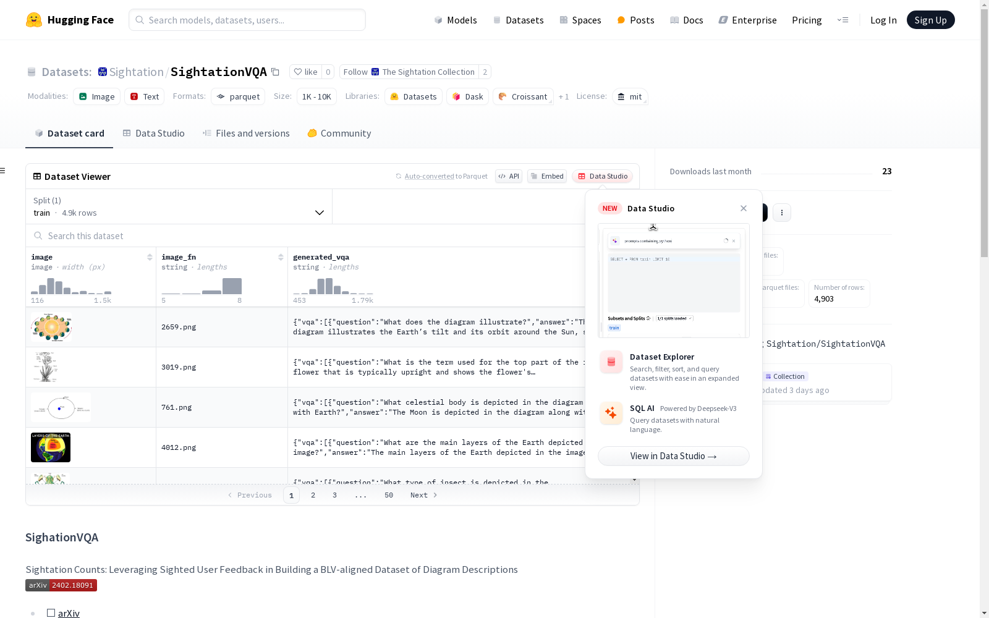This screenshot has width=989, height=618.
Task: Click the Hugging Face logo icon
Action: click(x=34, y=20)
